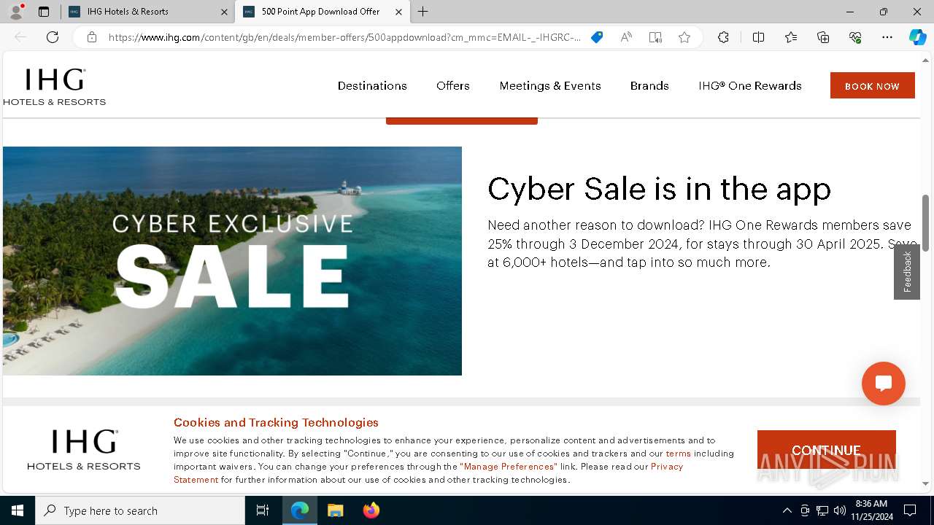Click the Type here to search box

tap(140, 510)
